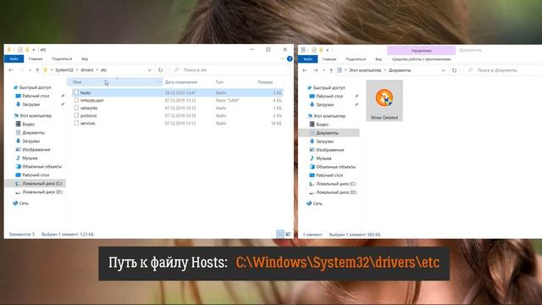Screen dimensions: 542x305
Task: Open recent locations dropdown in etc window
Action: coord(30,70)
